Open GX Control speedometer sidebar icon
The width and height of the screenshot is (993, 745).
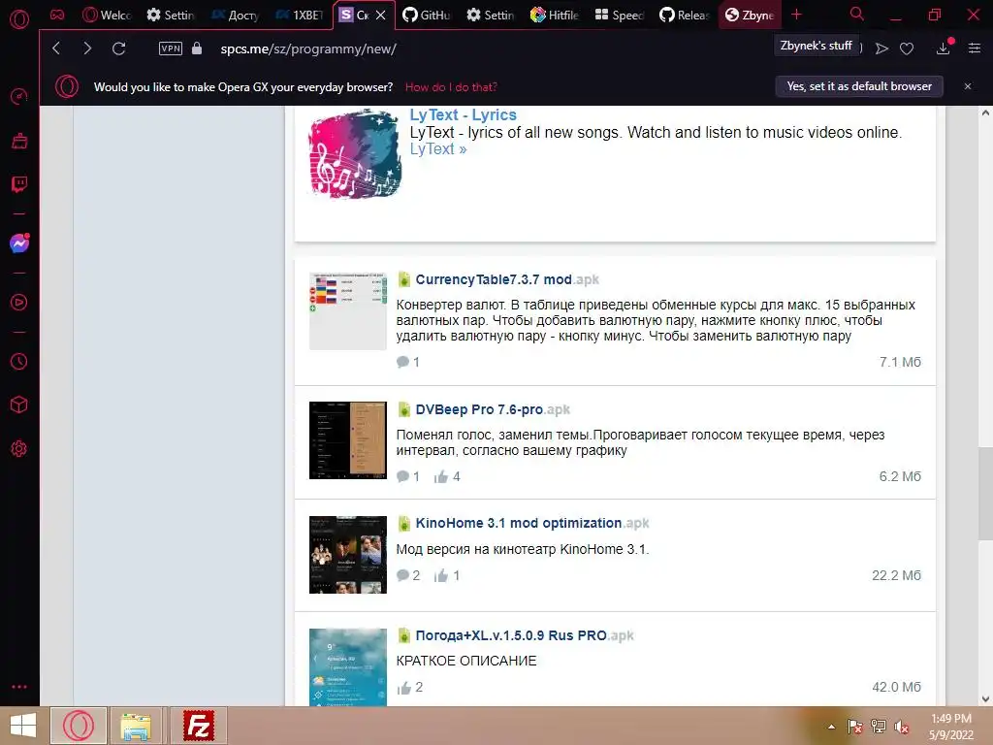[x=19, y=96]
